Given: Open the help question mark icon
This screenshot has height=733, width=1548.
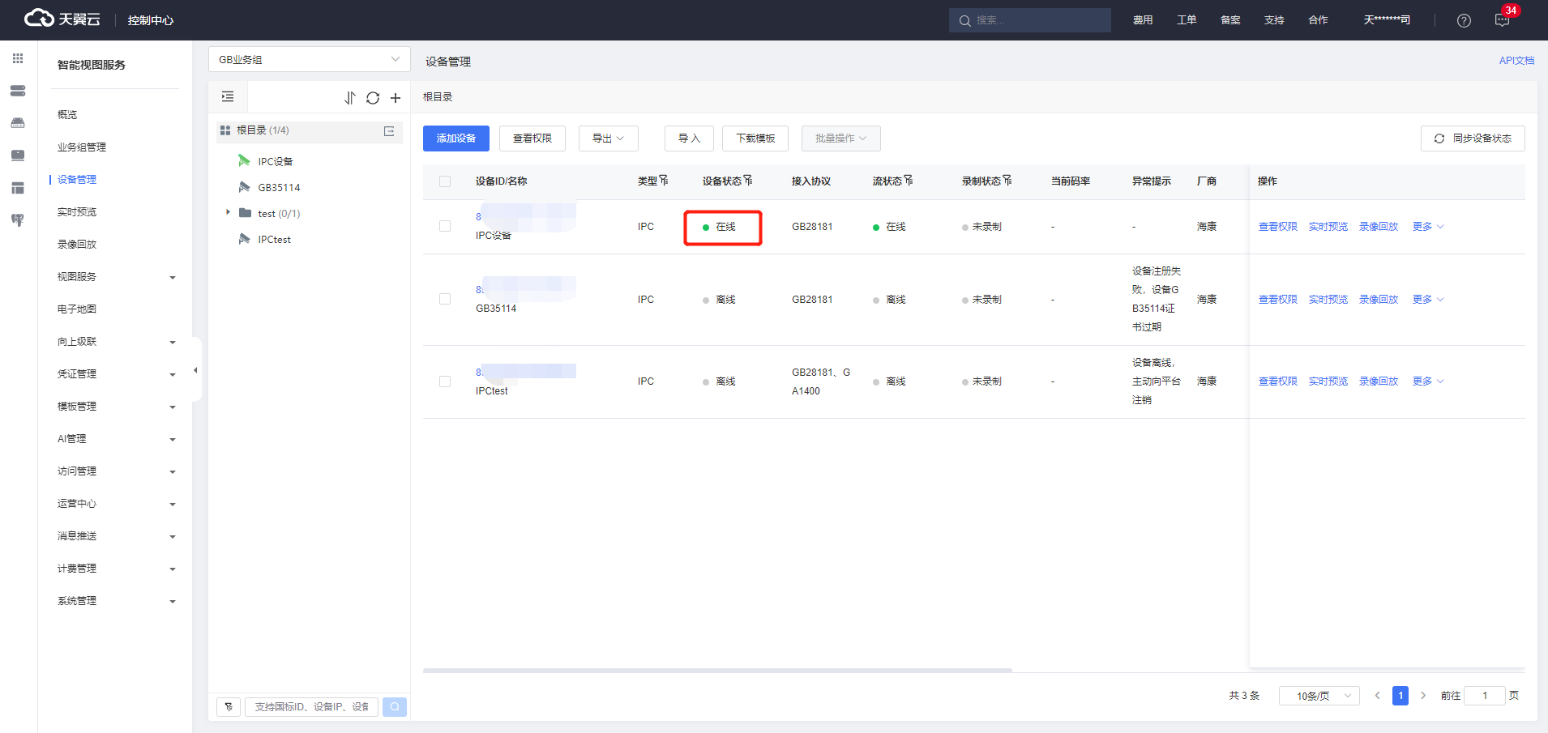Looking at the screenshot, I should pyautogui.click(x=1464, y=20).
